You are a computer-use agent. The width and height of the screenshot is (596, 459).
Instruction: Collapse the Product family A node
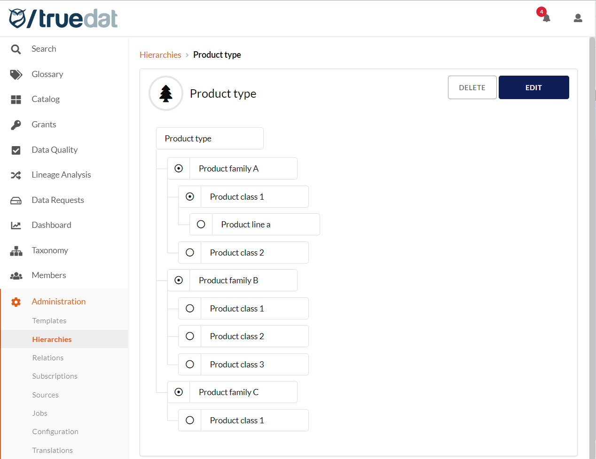(179, 169)
